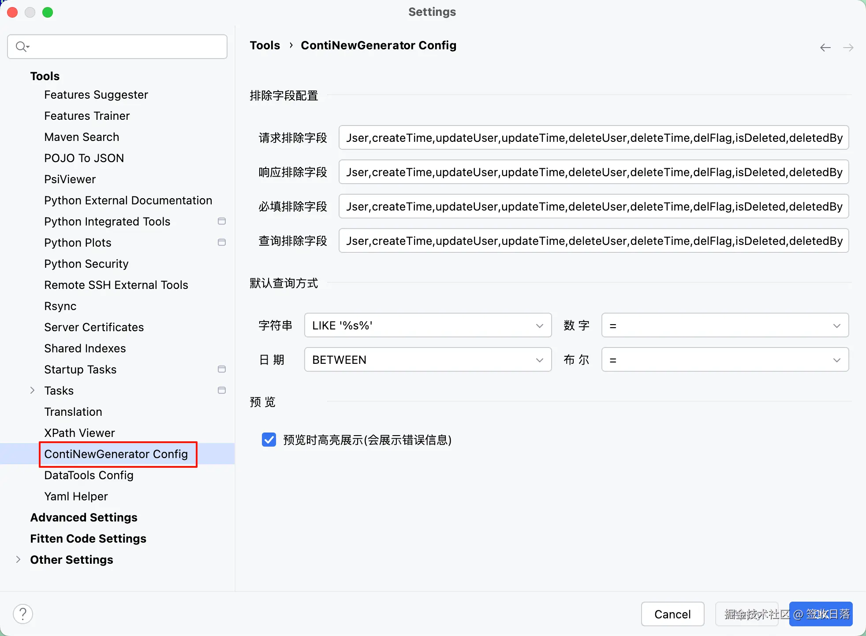Toggle the preview highlight checkbox
The height and width of the screenshot is (636, 866).
(x=269, y=440)
